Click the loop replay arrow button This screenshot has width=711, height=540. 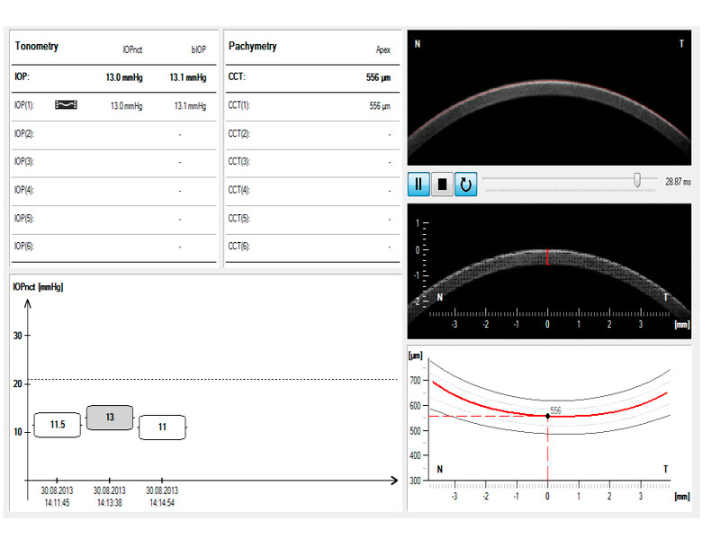pyautogui.click(x=465, y=184)
